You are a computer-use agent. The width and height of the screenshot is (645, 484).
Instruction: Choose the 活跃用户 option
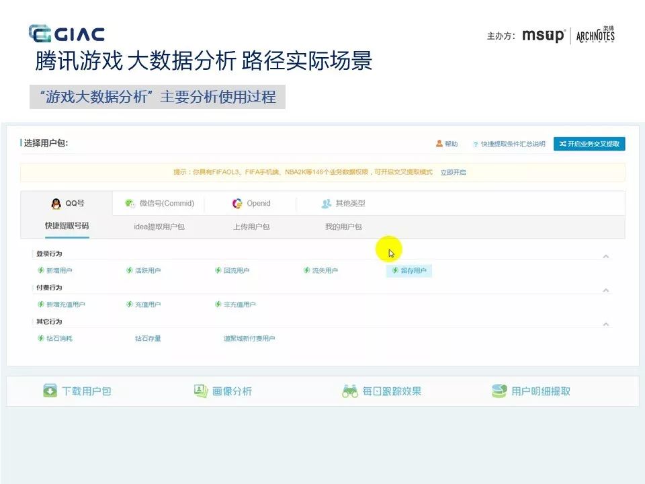[144, 270]
